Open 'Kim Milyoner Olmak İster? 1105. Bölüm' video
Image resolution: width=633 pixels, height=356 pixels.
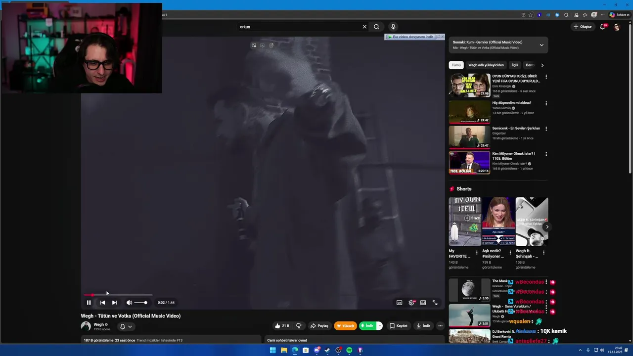pos(469,163)
